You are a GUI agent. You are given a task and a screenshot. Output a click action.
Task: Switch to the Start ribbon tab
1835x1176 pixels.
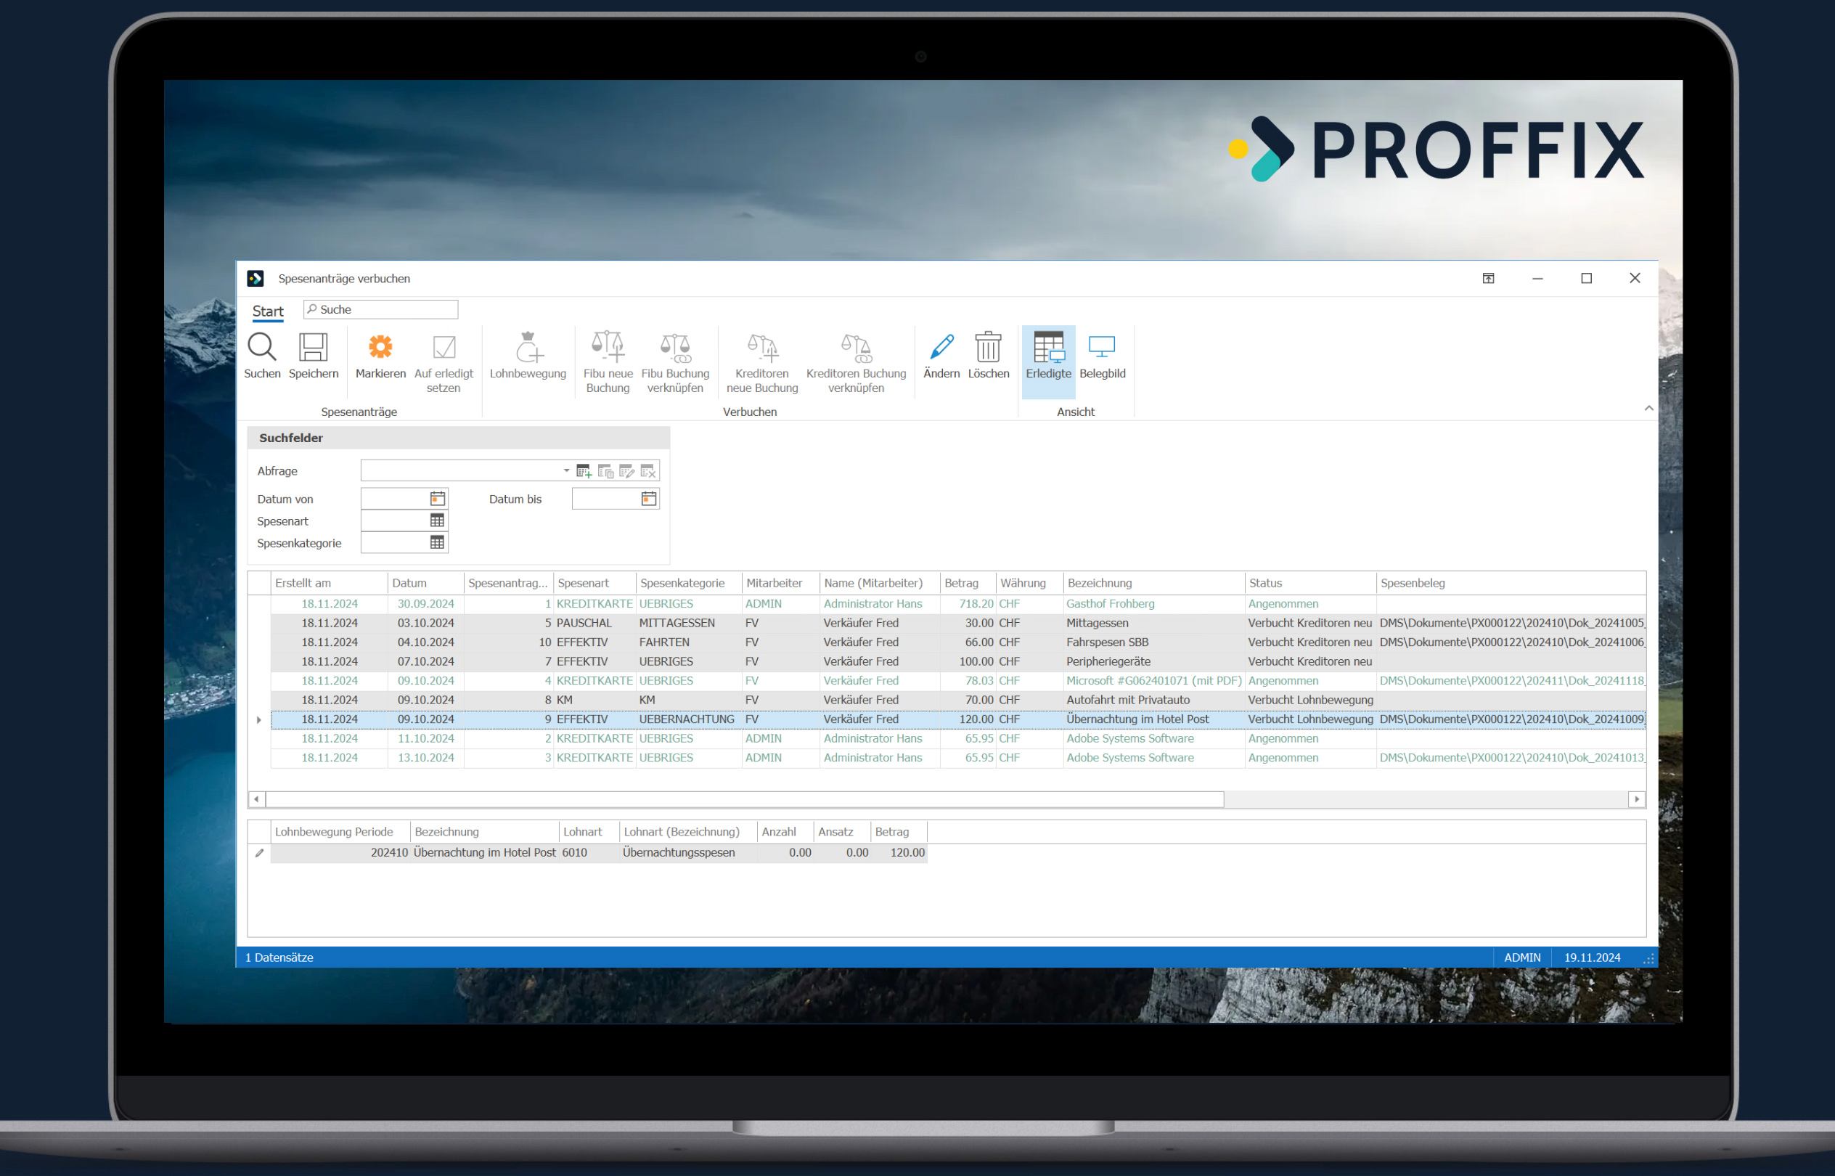pos(267,311)
